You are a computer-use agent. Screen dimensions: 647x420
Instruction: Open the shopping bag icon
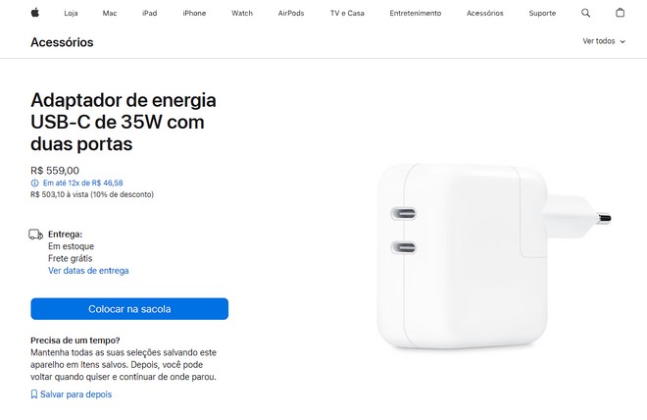[x=620, y=13]
